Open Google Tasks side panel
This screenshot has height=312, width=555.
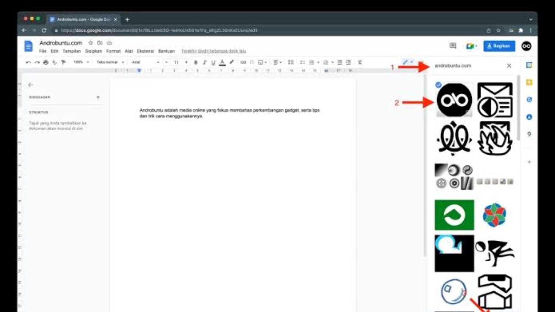[529, 100]
